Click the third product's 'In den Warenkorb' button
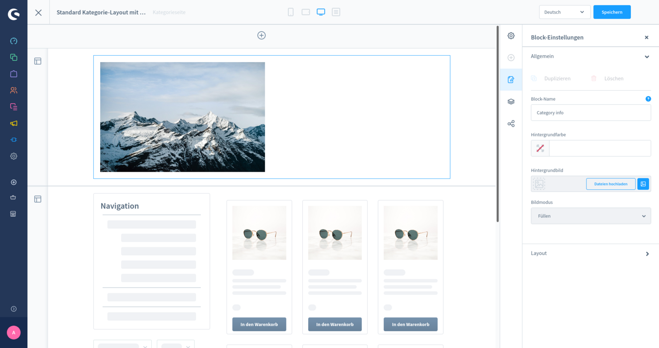This screenshot has width=659, height=348. tap(411, 324)
